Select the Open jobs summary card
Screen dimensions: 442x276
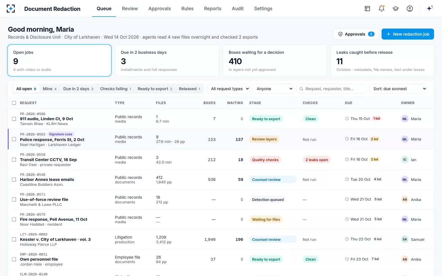59,60
